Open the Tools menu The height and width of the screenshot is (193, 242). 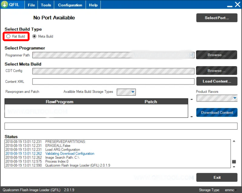coord(46,5)
